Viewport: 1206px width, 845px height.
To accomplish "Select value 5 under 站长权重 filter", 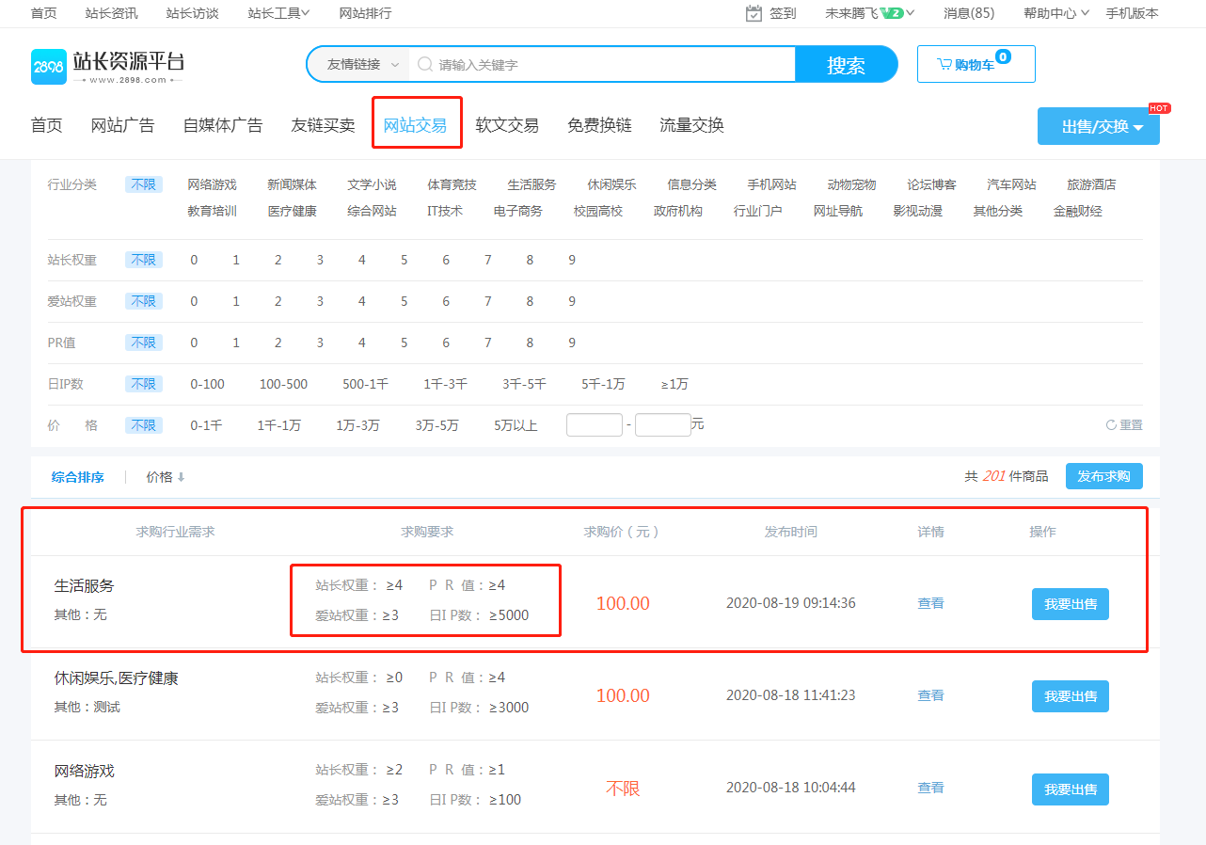I will (x=404, y=259).
